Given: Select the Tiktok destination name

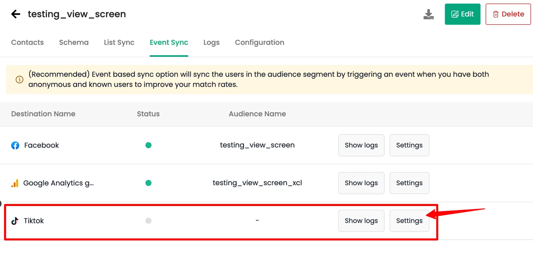Looking at the screenshot, I should click(x=34, y=221).
